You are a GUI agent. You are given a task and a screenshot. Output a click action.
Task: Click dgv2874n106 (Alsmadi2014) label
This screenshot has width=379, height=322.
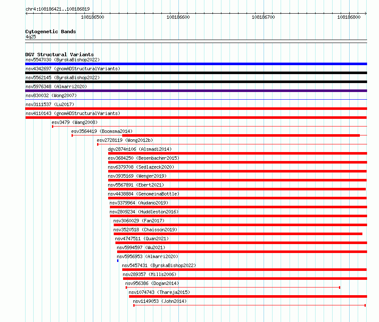point(140,149)
